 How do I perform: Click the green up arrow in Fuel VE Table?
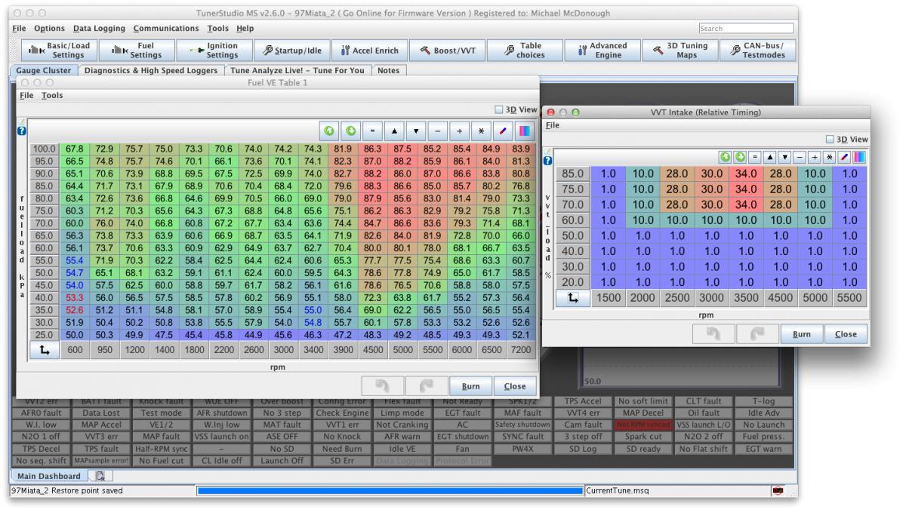[x=329, y=131]
